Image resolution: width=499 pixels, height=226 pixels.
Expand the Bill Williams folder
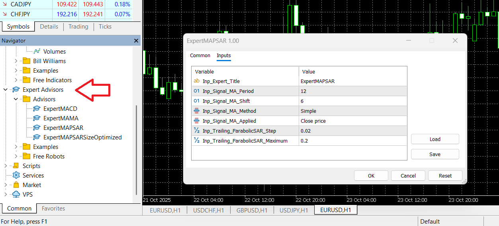pos(16,61)
